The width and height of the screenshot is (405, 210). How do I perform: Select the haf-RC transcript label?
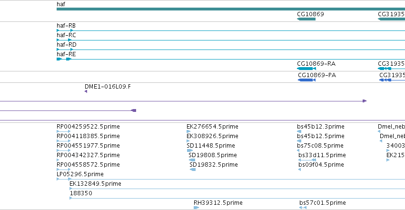point(66,35)
